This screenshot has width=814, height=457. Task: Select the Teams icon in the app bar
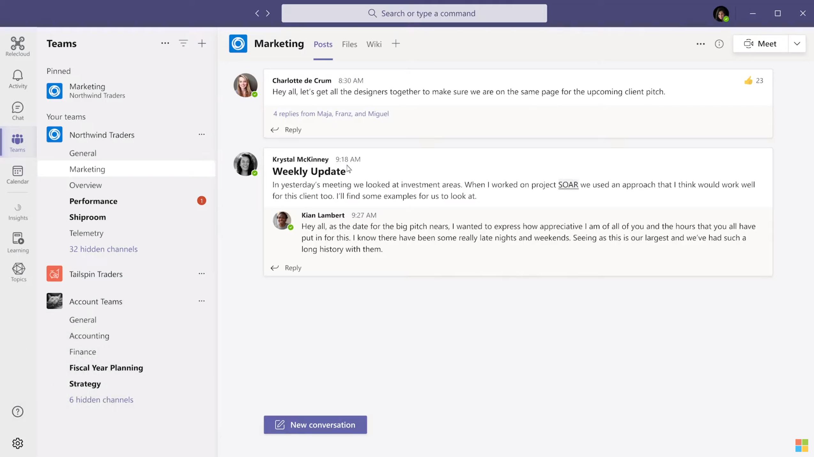pos(18,143)
